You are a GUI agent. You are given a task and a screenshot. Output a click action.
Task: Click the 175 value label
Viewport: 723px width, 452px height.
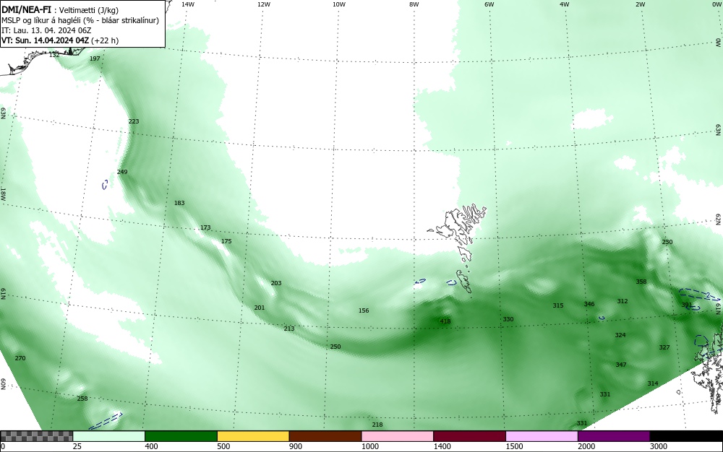click(226, 241)
